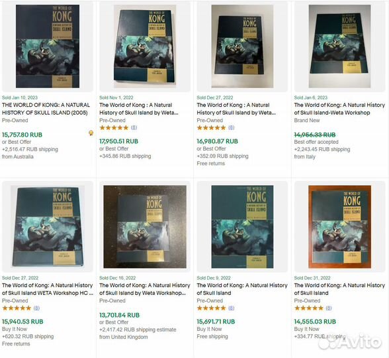Select book thumbnail on orange wood background
This screenshot has height=358, width=389.
[x=339, y=227]
